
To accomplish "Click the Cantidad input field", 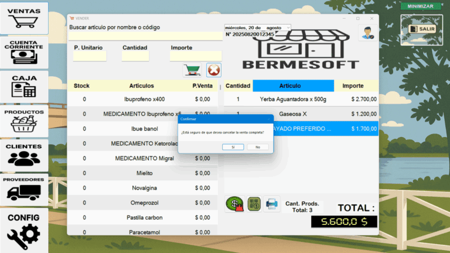I will [x=135, y=57].
